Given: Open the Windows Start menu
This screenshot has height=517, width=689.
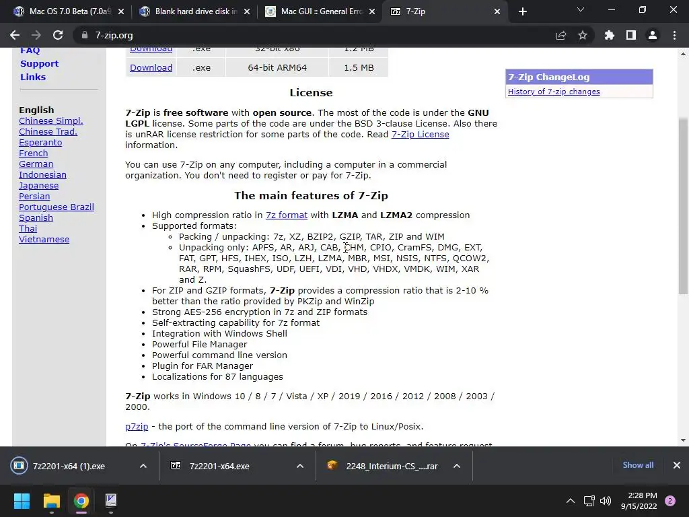Looking at the screenshot, I should click(x=22, y=501).
